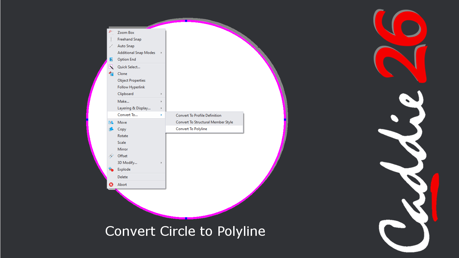
Task: Select Move menu entry
Action: click(136, 122)
